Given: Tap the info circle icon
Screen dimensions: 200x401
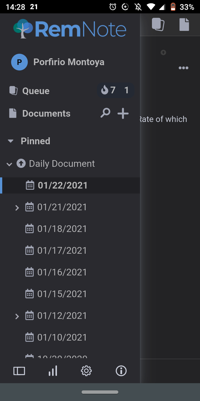Looking at the screenshot, I should [121, 371].
